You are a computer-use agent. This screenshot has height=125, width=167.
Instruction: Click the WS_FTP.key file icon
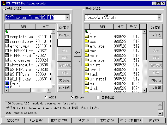pyautogui.click(x=7, y=79)
